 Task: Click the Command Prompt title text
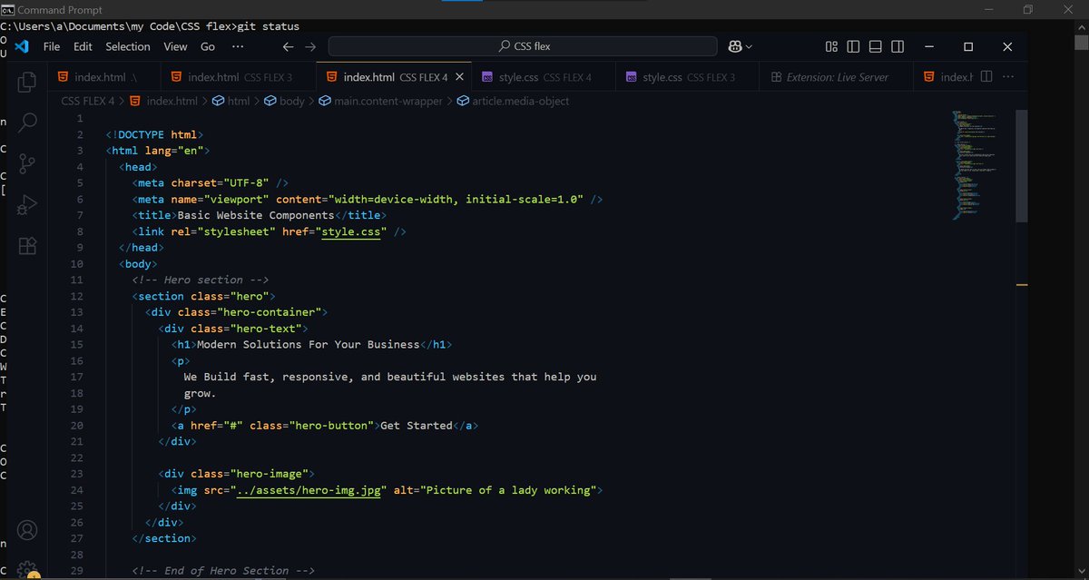(61, 9)
